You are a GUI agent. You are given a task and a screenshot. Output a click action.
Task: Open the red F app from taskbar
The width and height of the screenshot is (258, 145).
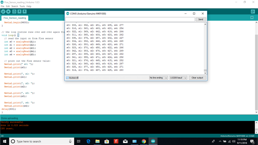(x=116, y=141)
